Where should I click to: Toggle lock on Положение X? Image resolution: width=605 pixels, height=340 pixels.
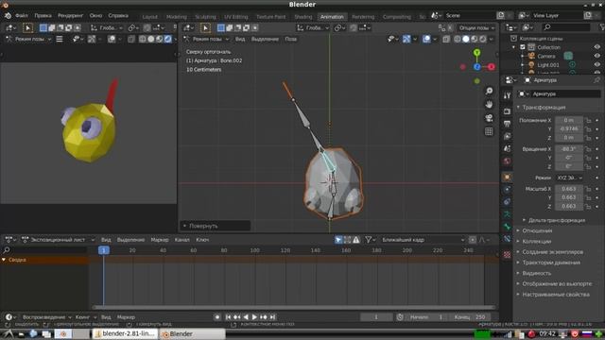(x=588, y=120)
